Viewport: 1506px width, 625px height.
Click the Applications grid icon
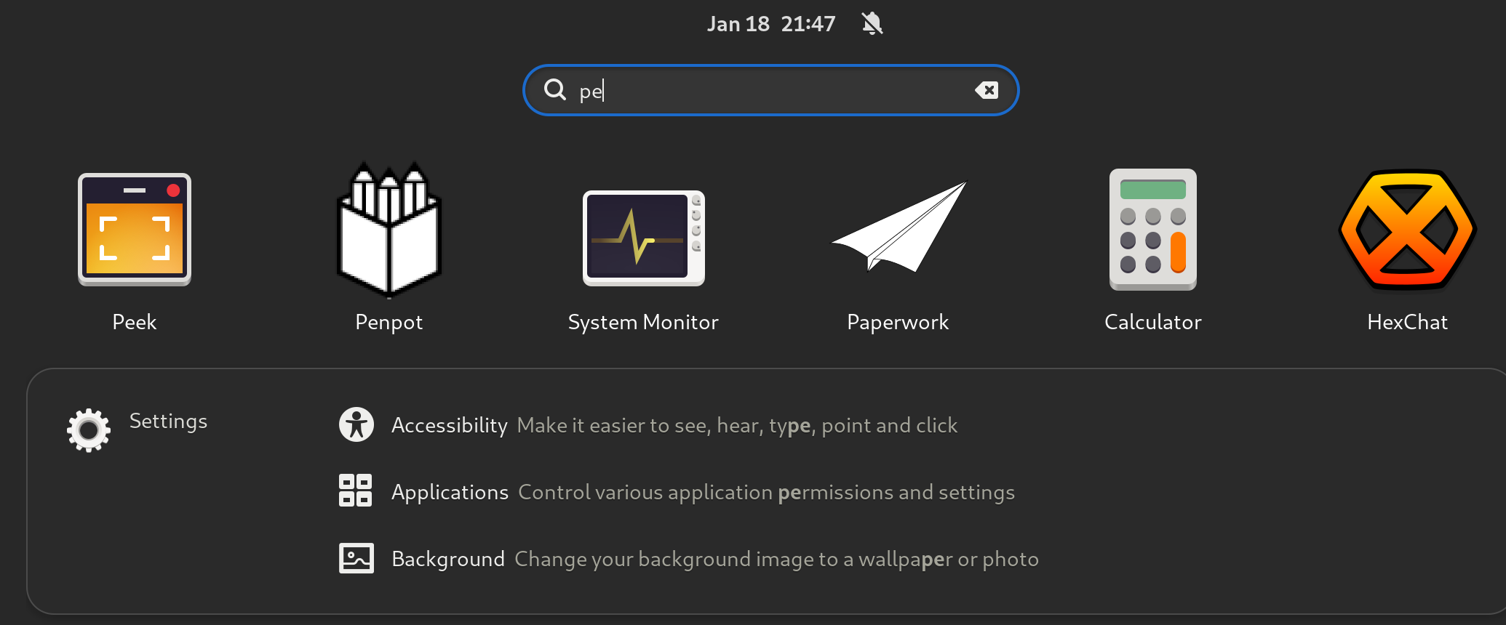[356, 491]
